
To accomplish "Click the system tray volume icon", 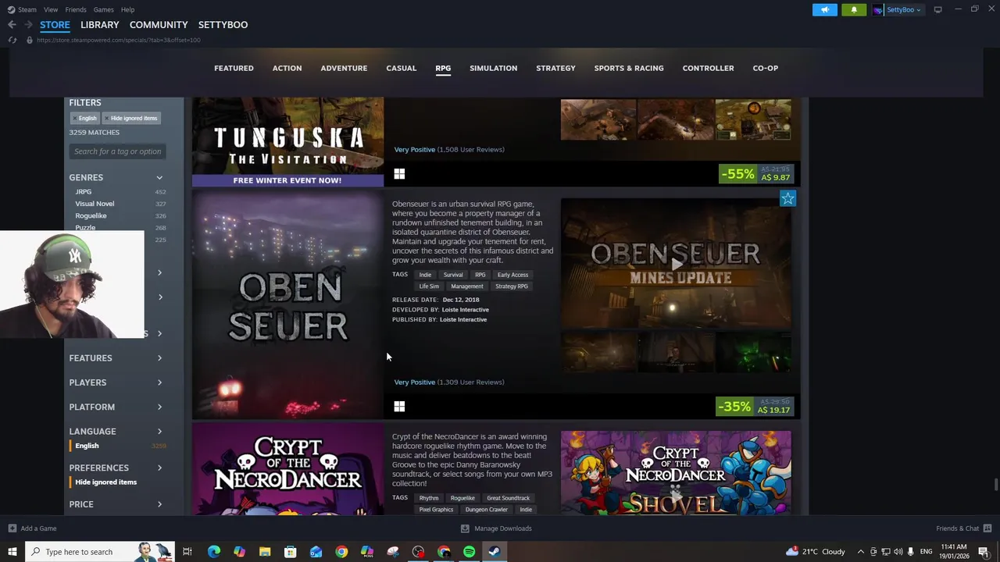I will [898, 552].
